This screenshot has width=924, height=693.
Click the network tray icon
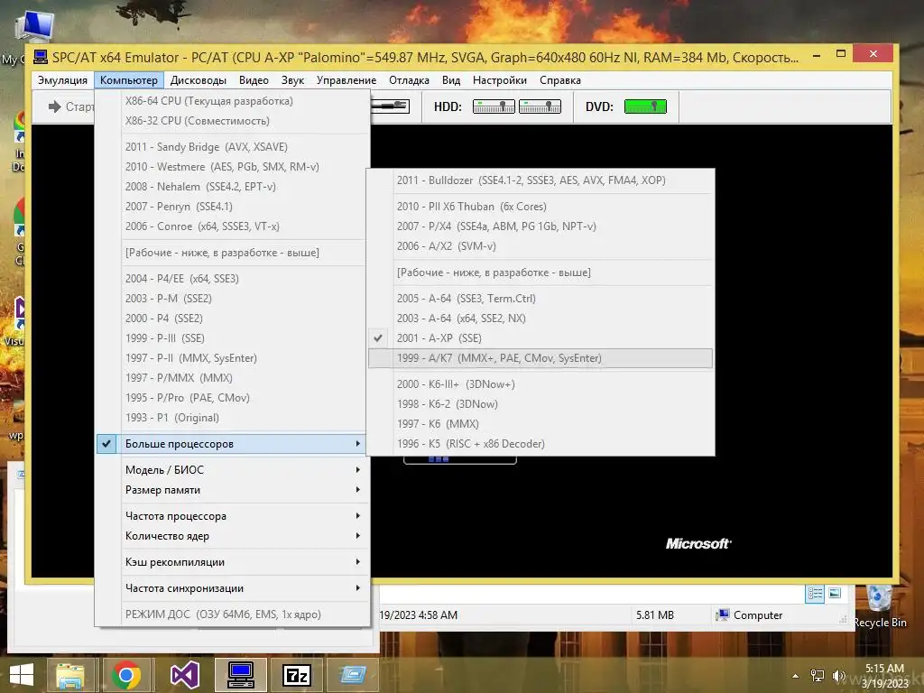point(818,676)
